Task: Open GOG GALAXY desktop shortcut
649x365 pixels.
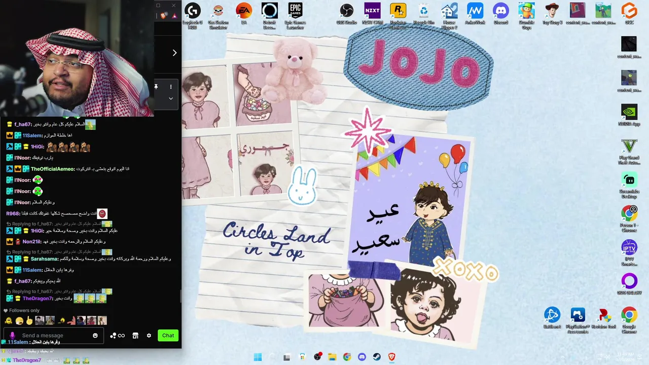Action: tap(629, 284)
